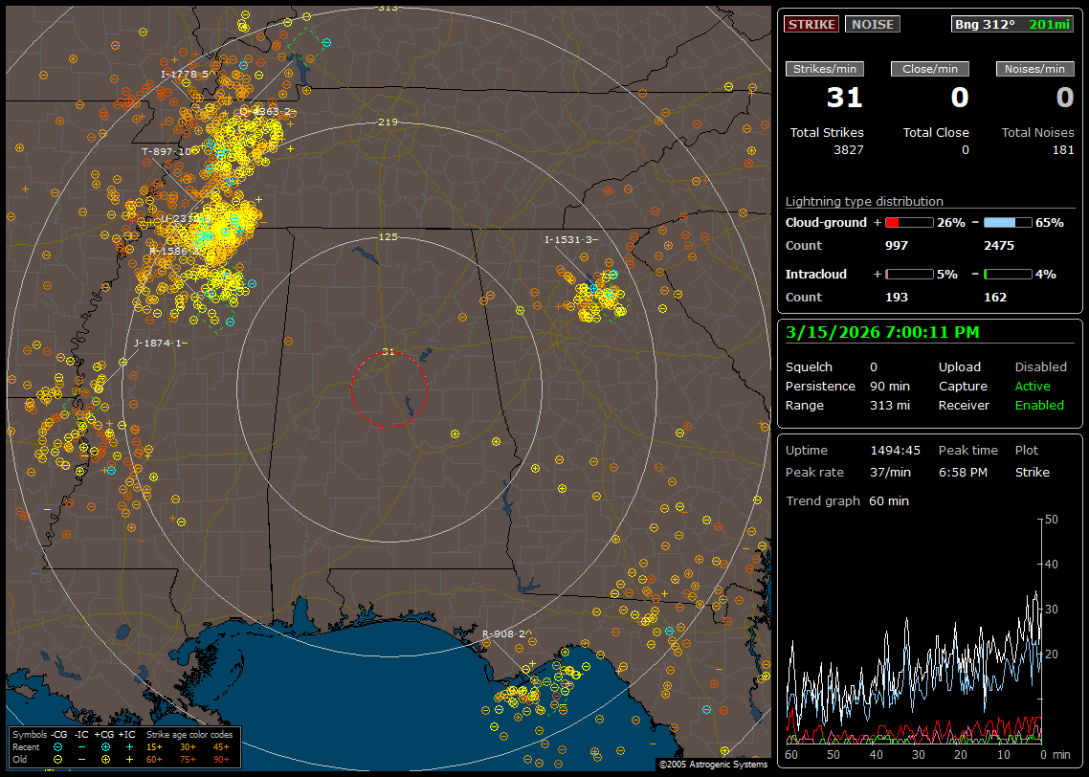Click the date and time display
Viewport: 1089px width, 777px height.
coord(881,333)
